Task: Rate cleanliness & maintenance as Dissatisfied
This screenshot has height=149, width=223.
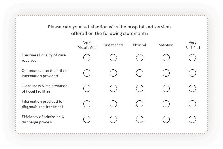Action: (x=113, y=88)
